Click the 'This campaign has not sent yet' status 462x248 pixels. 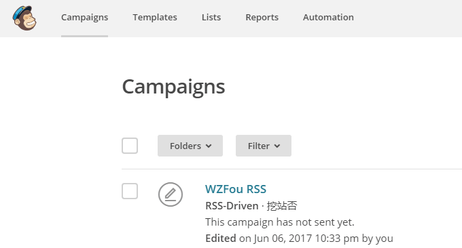point(280,222)
